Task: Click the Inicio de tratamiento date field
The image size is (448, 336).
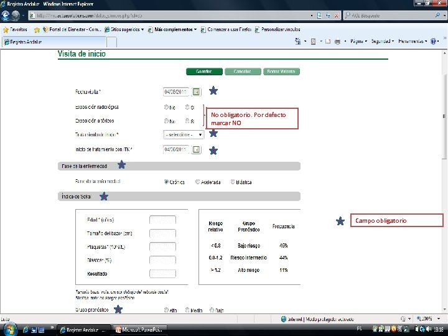Action: point(176,149)
